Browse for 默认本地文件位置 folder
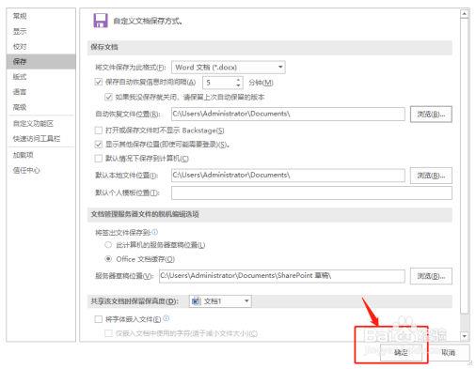The height and width of the screenshot is (369, 476). (431, 176)
